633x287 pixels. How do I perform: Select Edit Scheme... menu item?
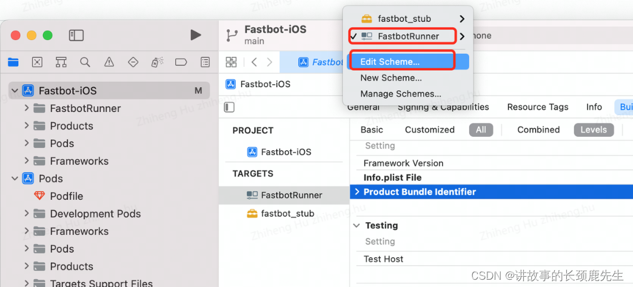pos(407,62)
